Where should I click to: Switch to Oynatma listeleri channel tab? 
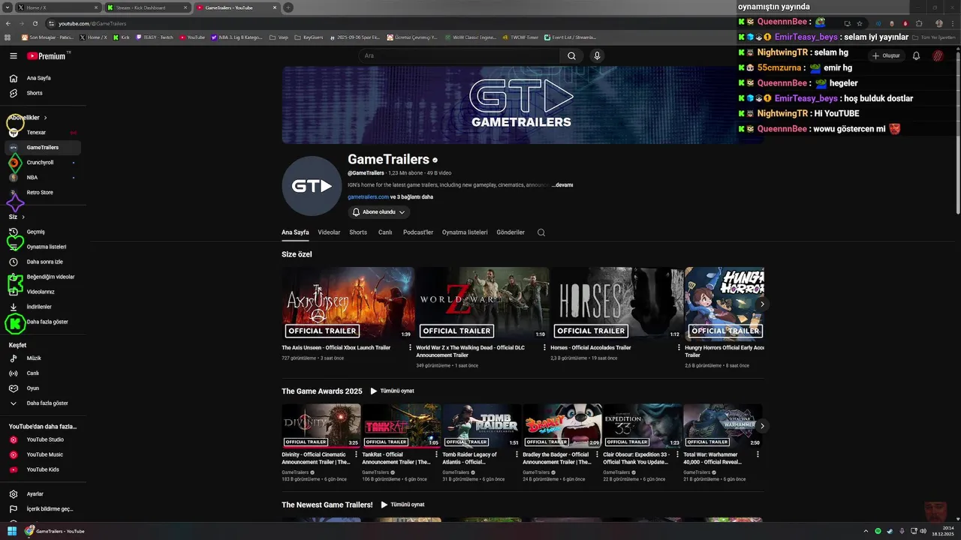465,232
